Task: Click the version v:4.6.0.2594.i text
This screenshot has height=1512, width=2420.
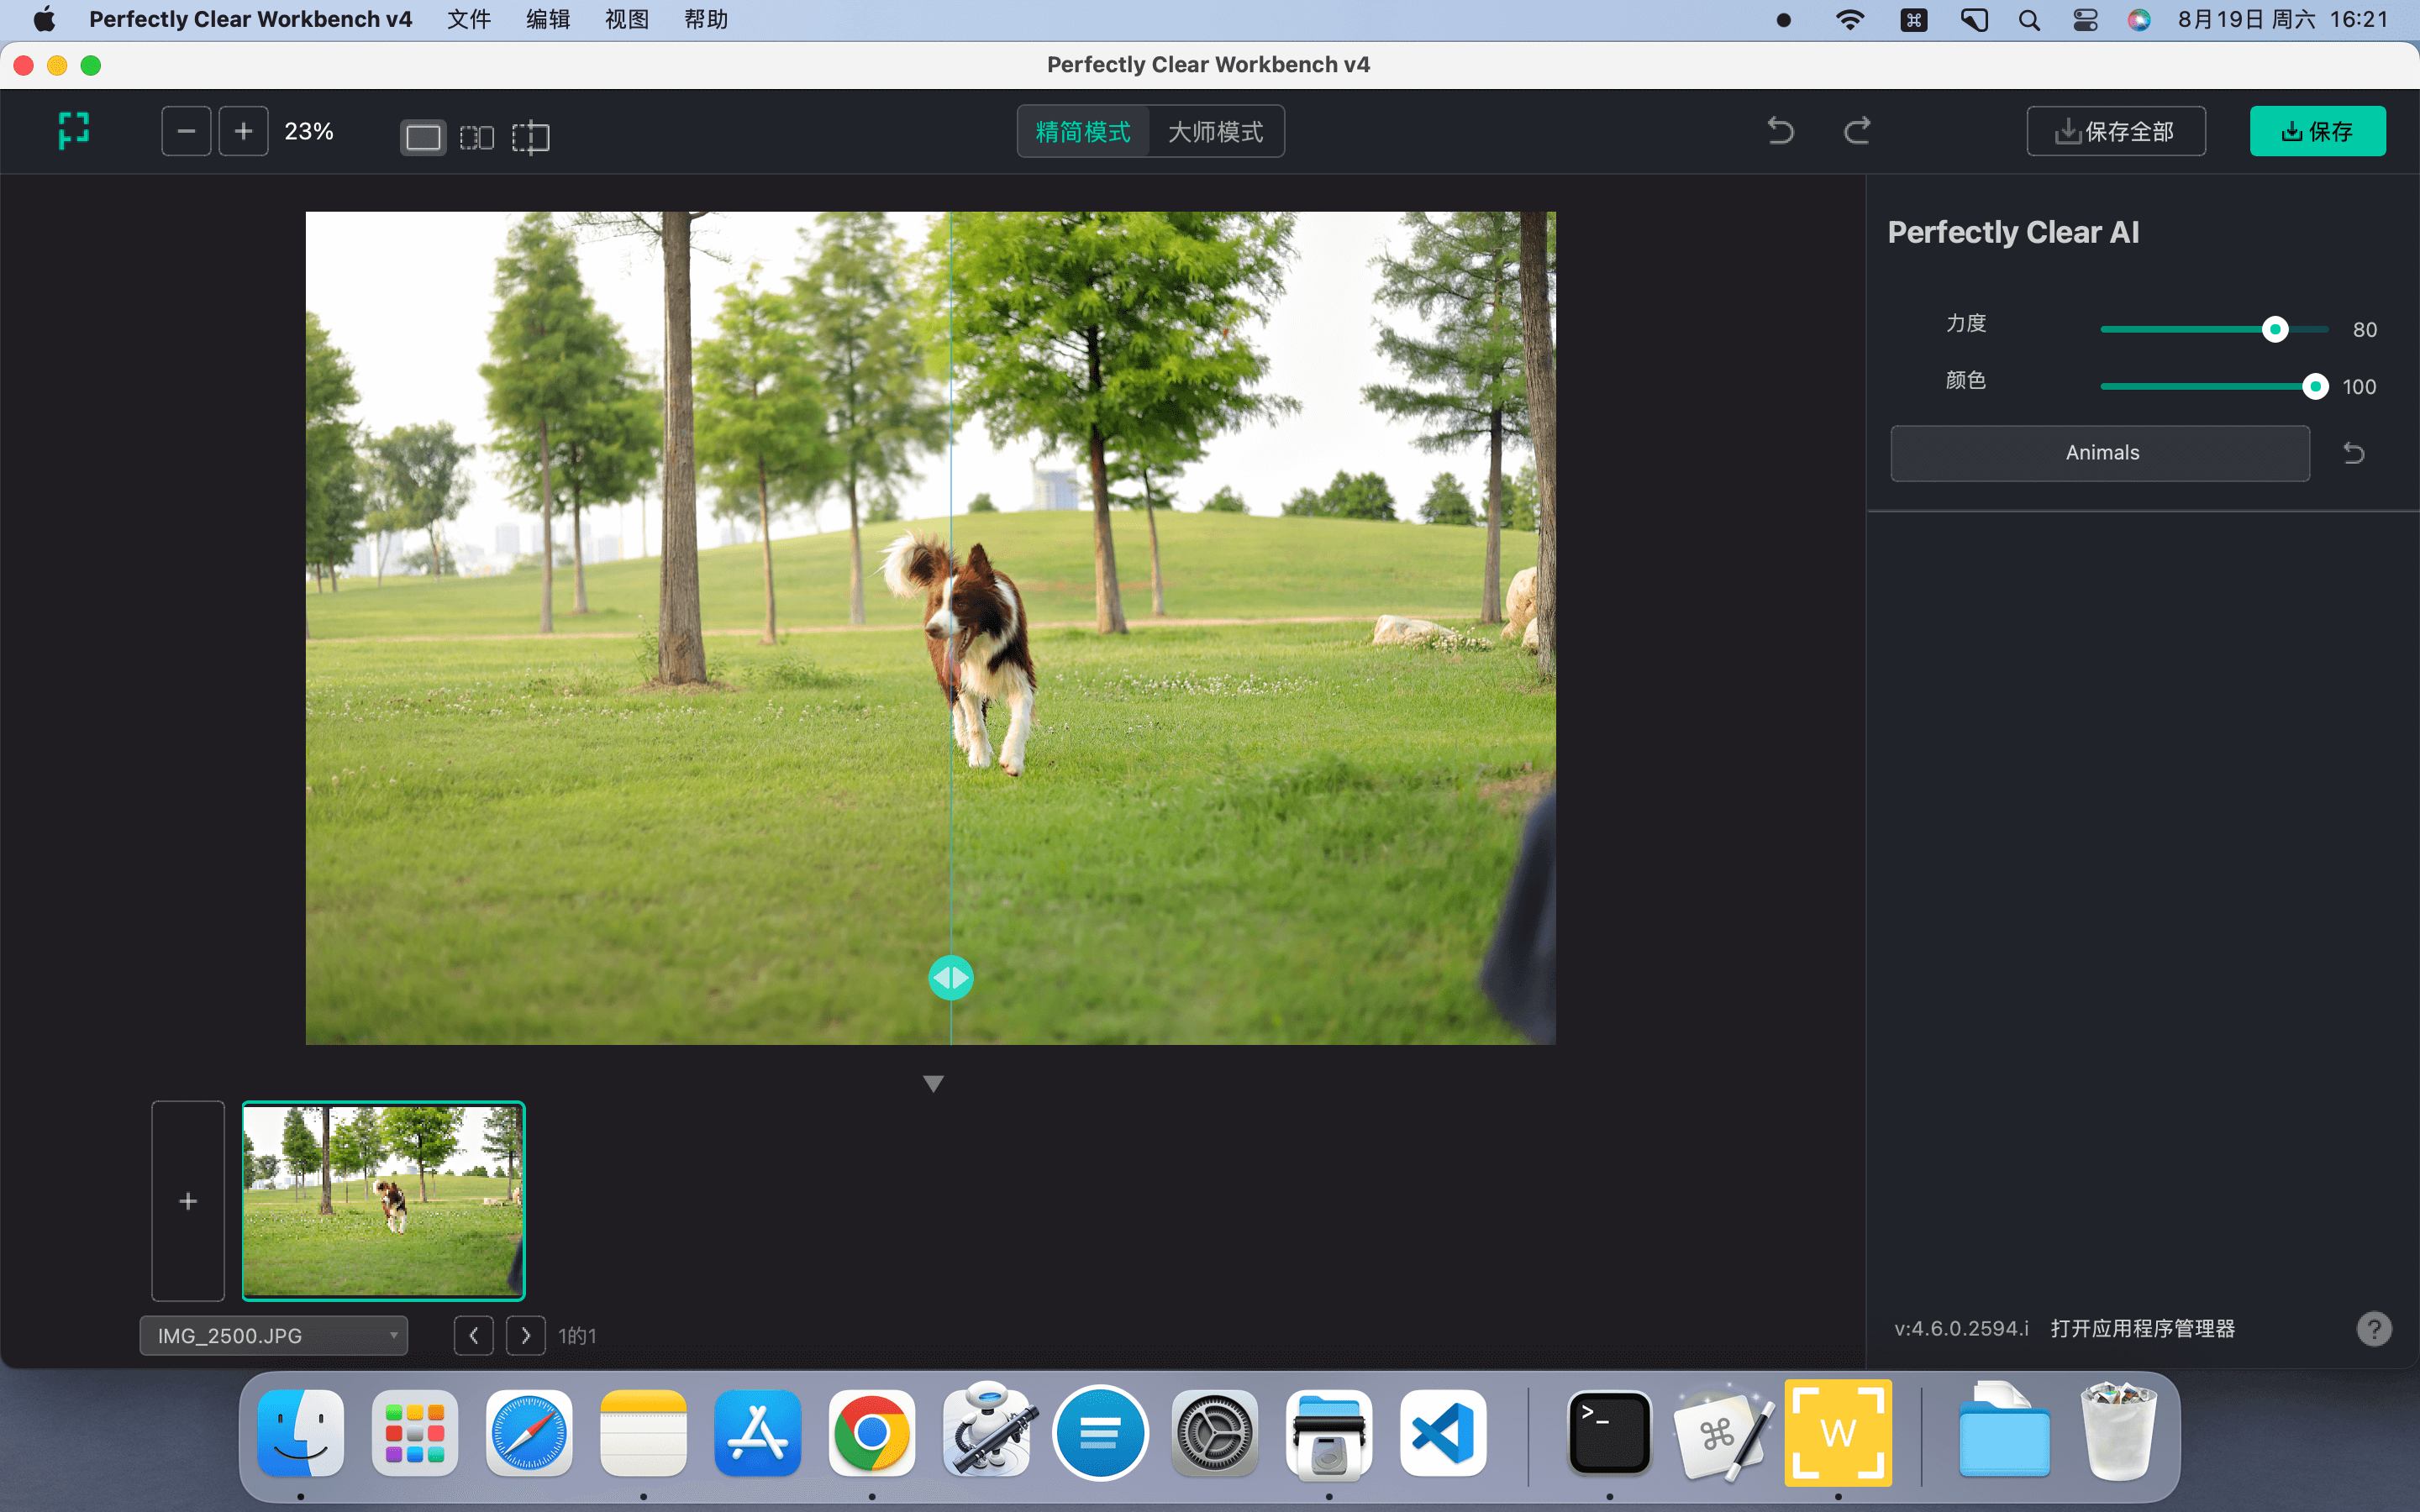Action: [1961, 1328]
